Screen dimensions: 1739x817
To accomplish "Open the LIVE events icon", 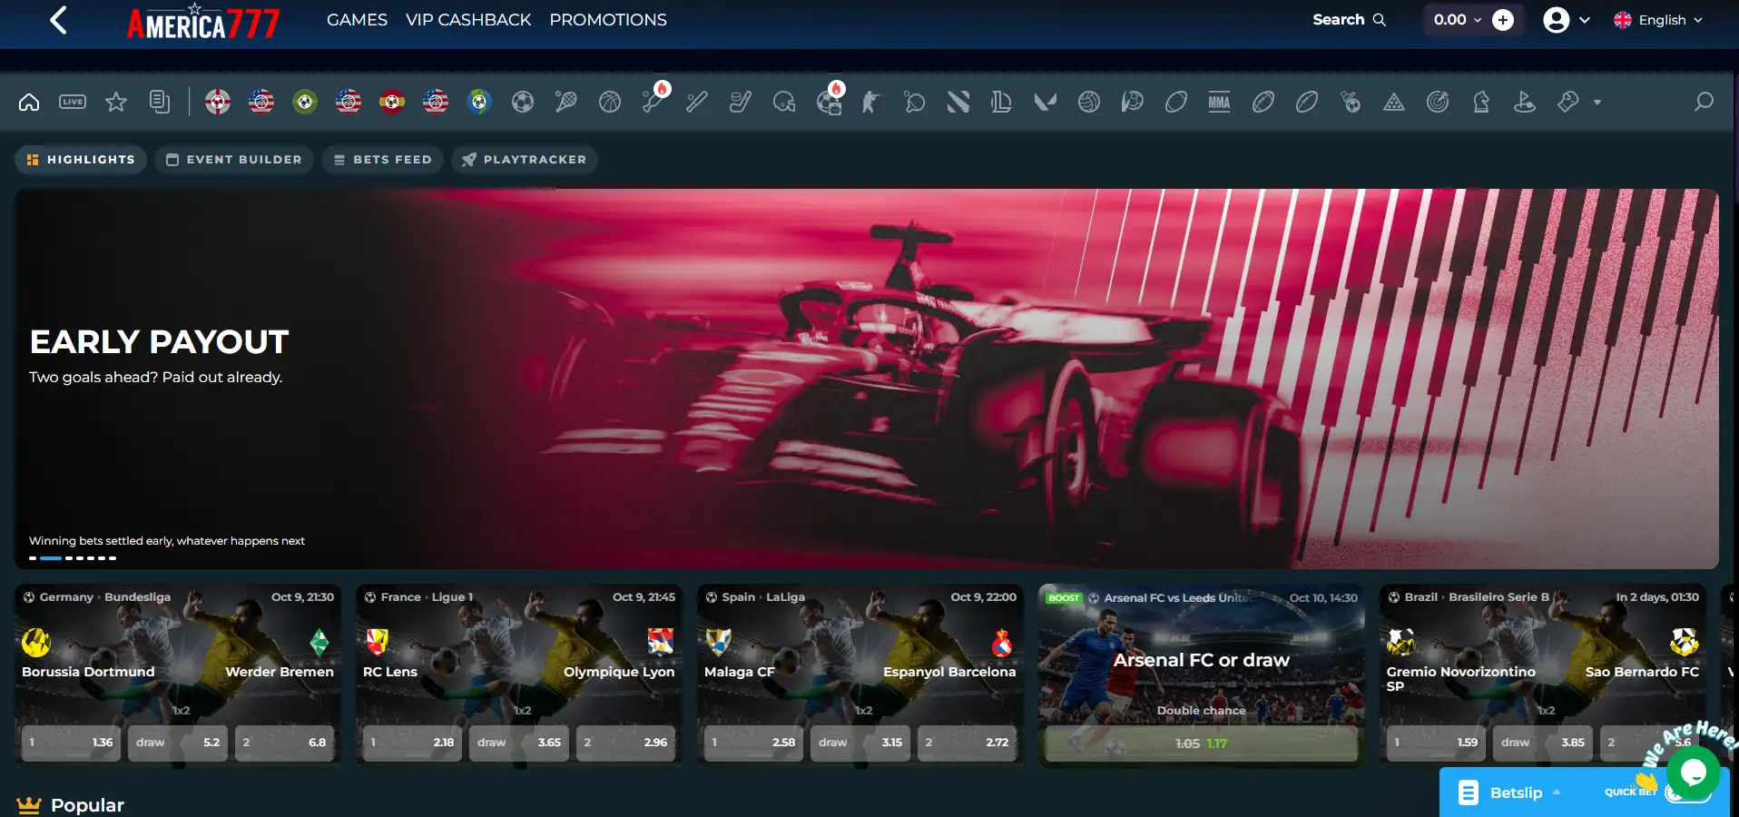I will [73, 102].
